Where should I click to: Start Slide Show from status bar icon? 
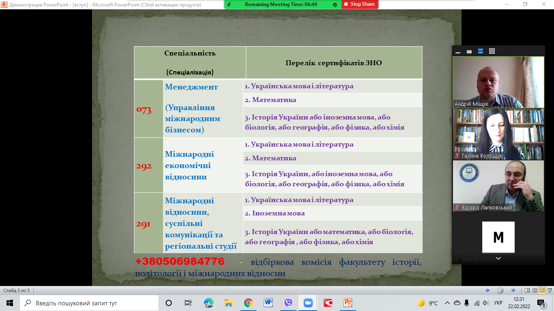(549, 290)
